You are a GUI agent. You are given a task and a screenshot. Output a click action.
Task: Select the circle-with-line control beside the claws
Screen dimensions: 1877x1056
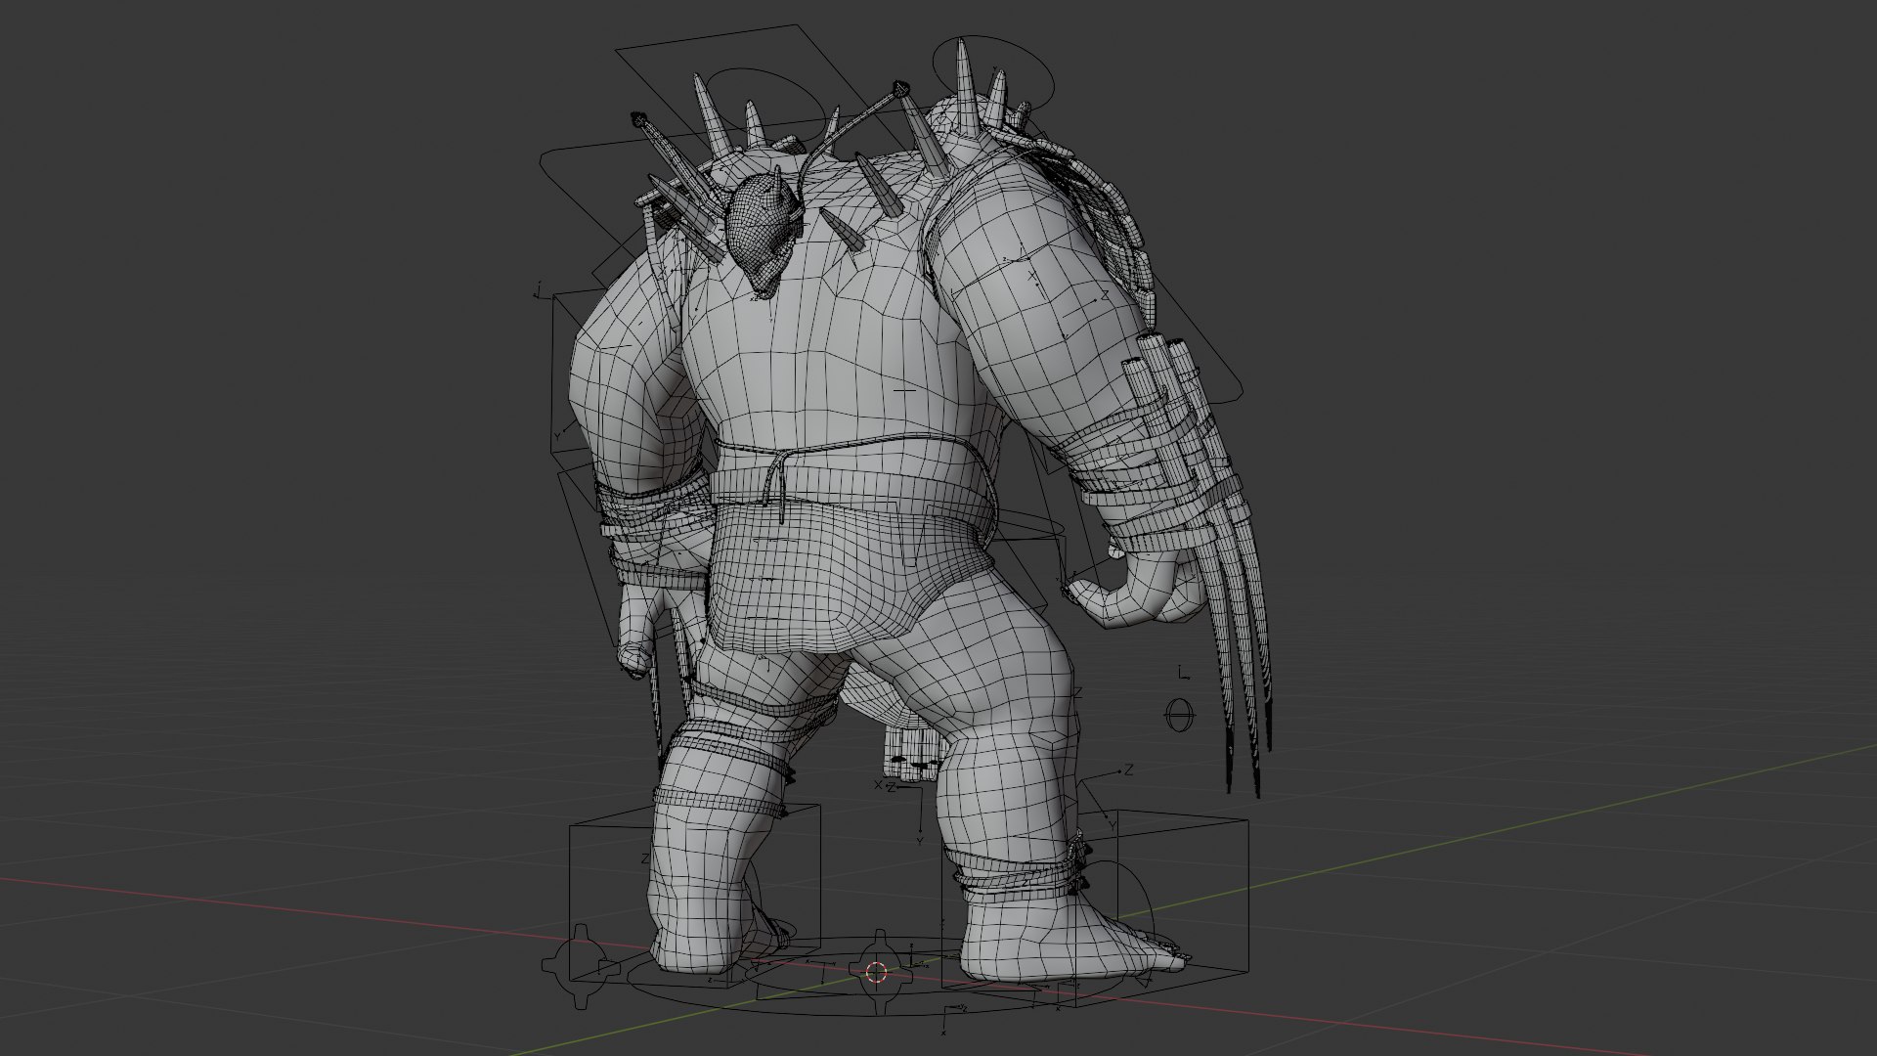1180,715
